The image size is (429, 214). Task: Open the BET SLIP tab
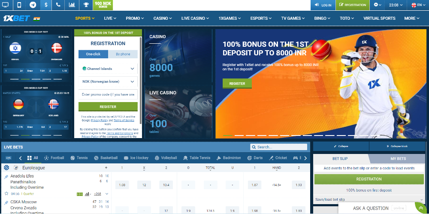[340, 159]
